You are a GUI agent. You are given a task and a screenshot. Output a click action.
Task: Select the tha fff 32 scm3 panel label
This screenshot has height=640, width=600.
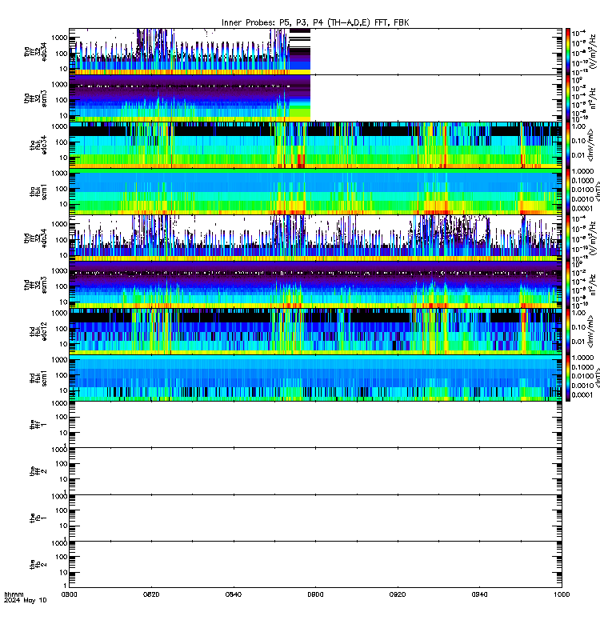pyautogui.click(x=35, y=98)
